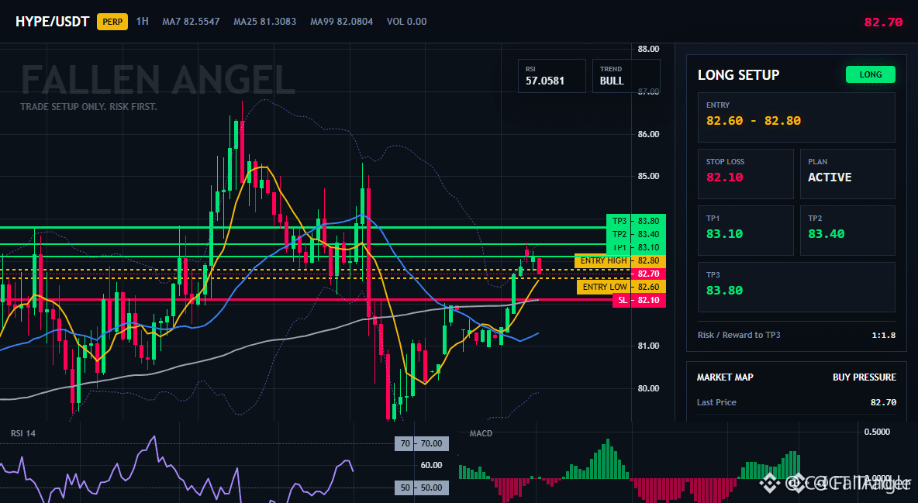Screen dimensions: 918x503
Task: Click the MACD panel label
Action: (x=481, y=433)
